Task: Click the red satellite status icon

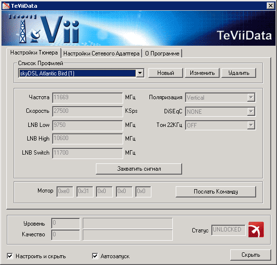Action: (x=256, y=230)
